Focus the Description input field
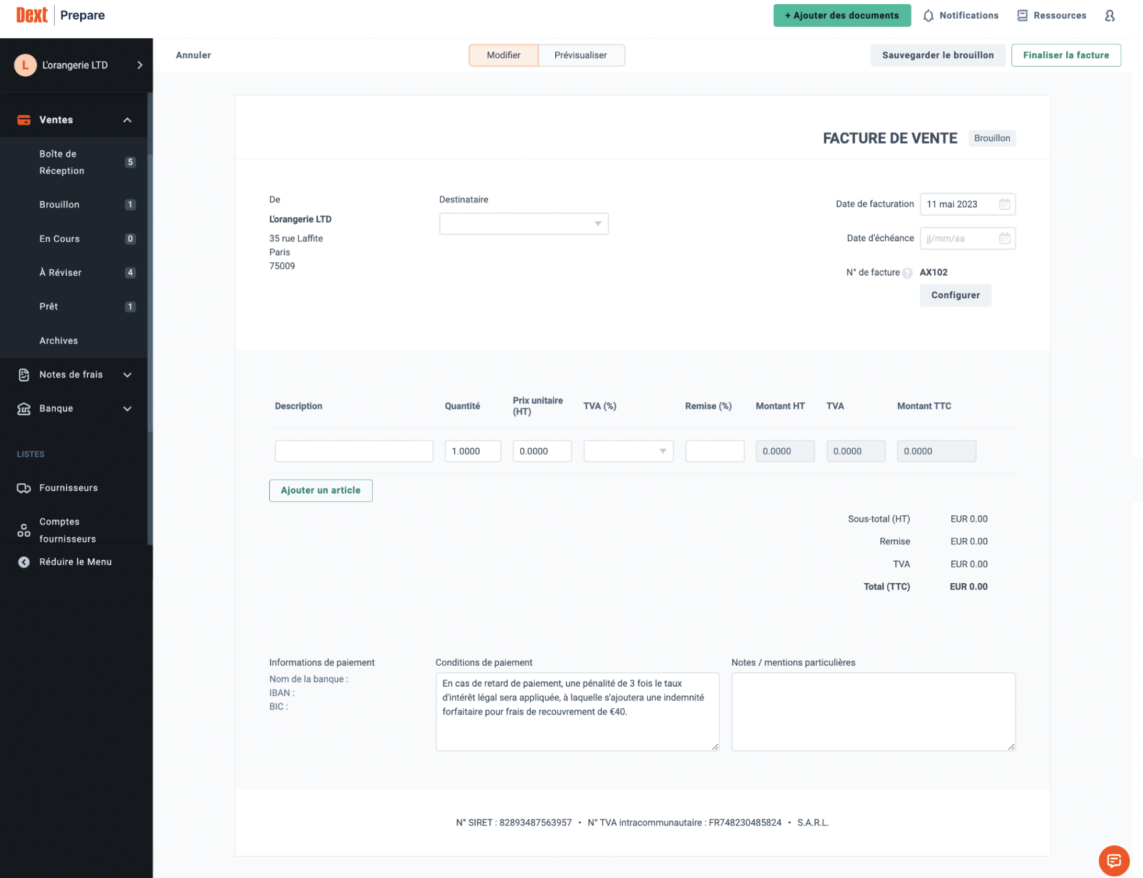 pyautogui.click(x=354, y=451)
